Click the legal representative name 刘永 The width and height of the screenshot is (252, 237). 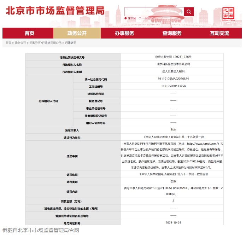coord(173,130)
